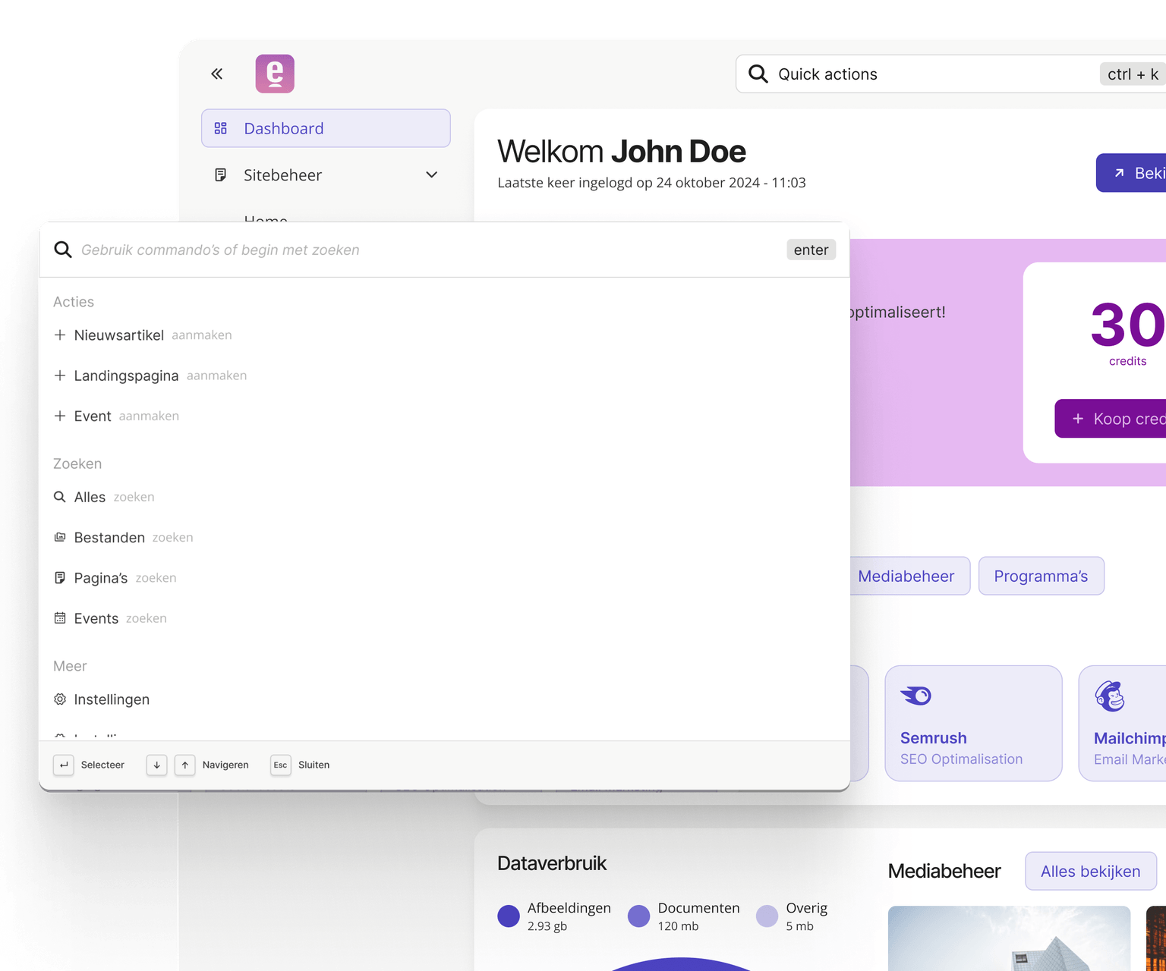Click the plus icon beside Nieuwsartikel
The height and width of the screenshot is (971, 1166).
[60, 335]
